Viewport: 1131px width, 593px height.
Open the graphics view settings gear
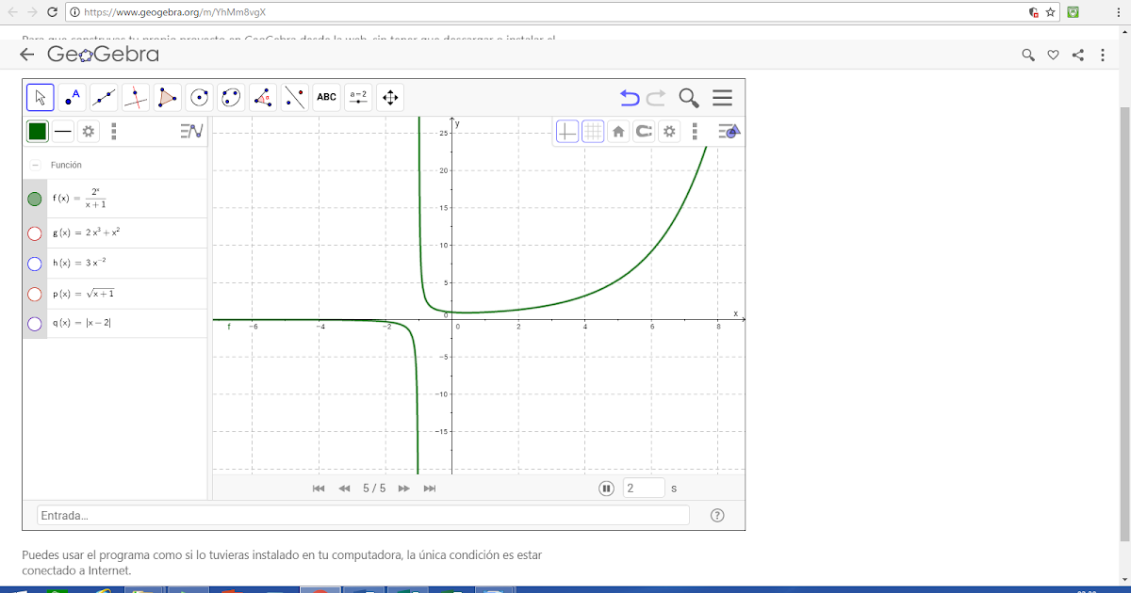click(669, 131)
